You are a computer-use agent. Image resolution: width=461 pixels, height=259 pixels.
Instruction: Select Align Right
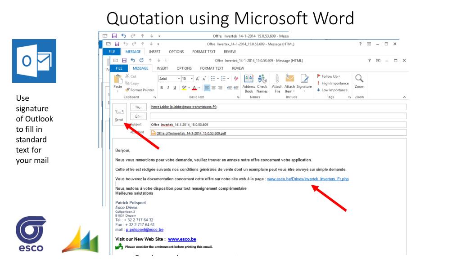pos(220,88)
